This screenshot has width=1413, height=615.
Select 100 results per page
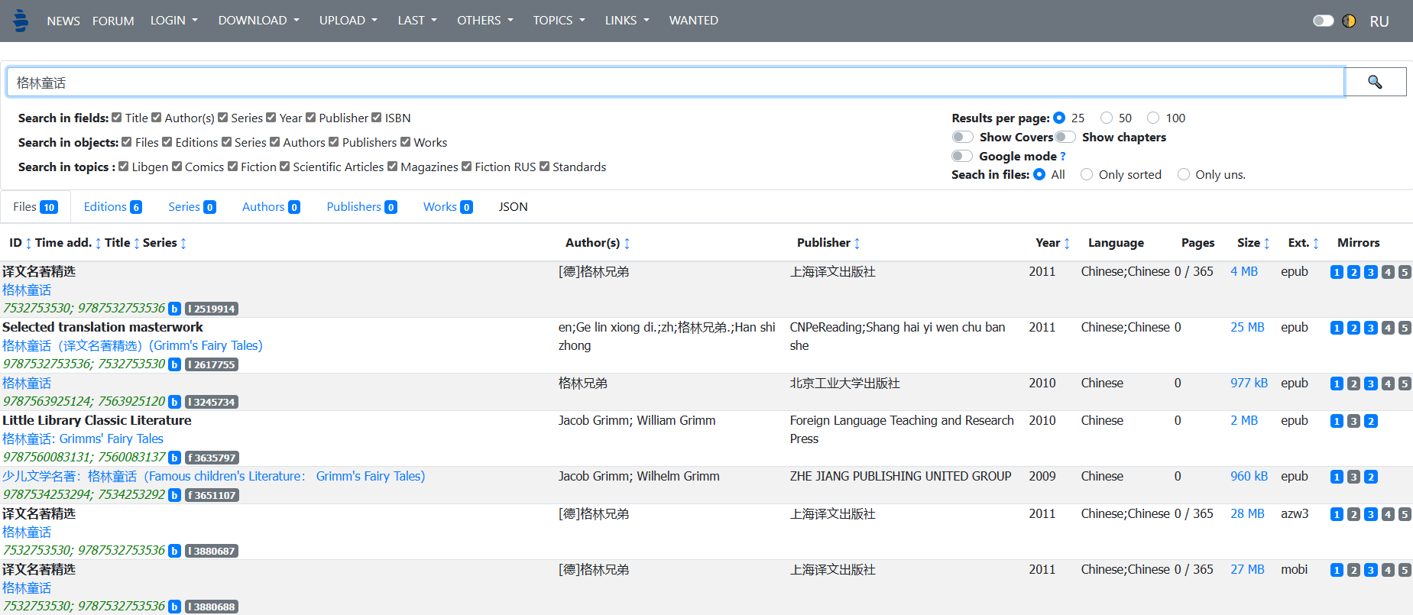(1153, 118)
